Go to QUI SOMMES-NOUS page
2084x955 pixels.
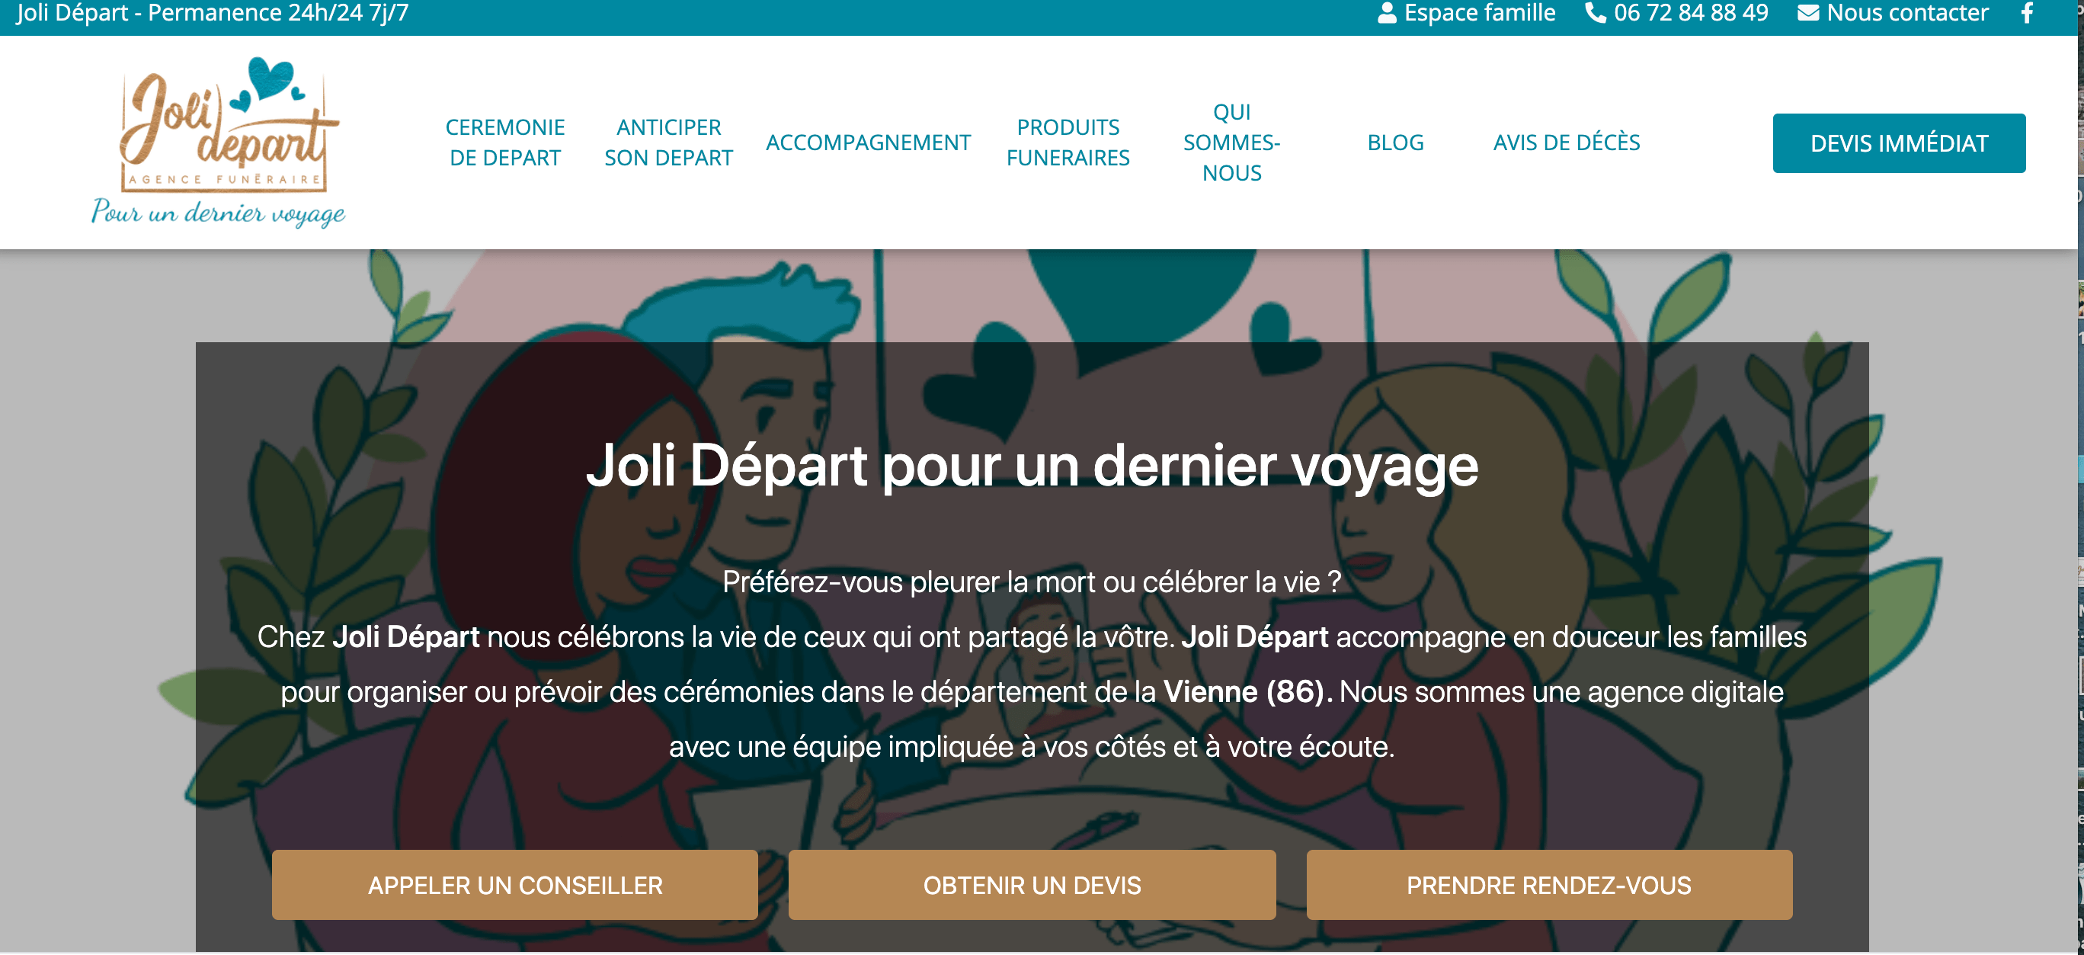click(x=1231, y=143)
